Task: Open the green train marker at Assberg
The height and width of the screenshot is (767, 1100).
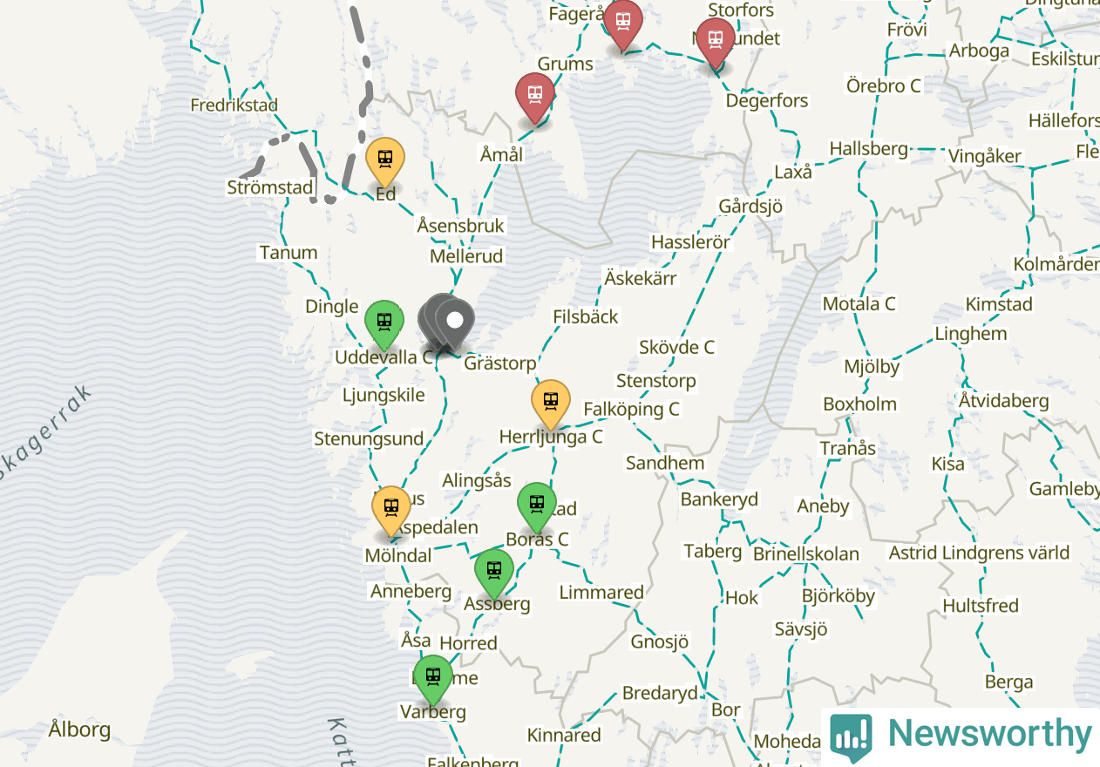Action: coord(494,573)
